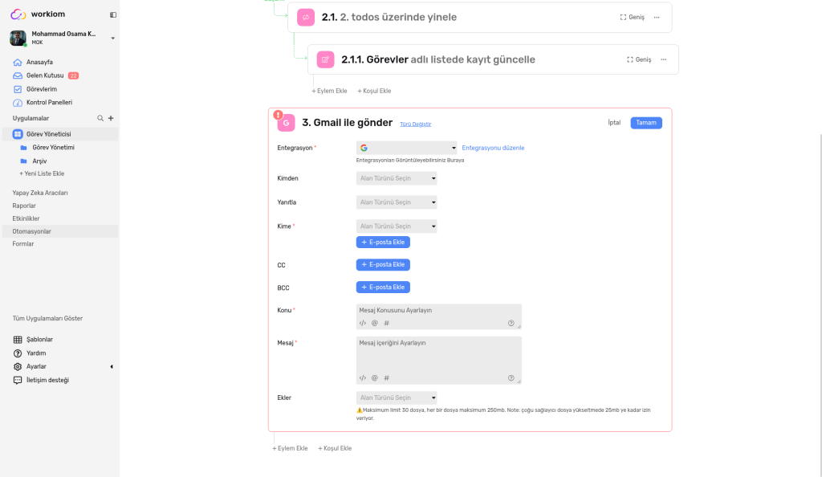Click Eylem Ekle below Gmail step
This screenshot has height=477, width=822.
[290, 448]
